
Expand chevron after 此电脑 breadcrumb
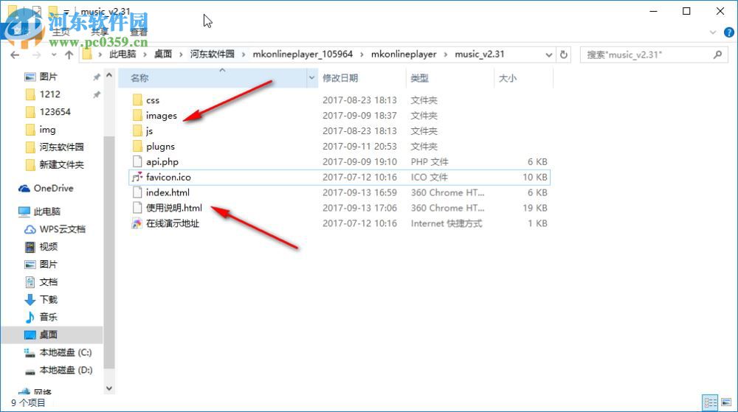click(145, 55)
